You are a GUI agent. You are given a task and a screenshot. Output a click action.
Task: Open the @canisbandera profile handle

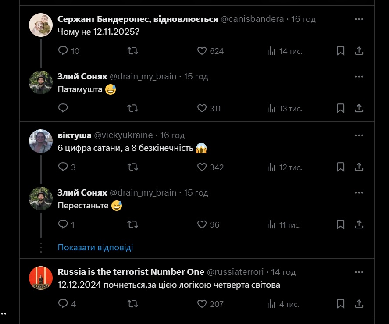coord(253,19)
